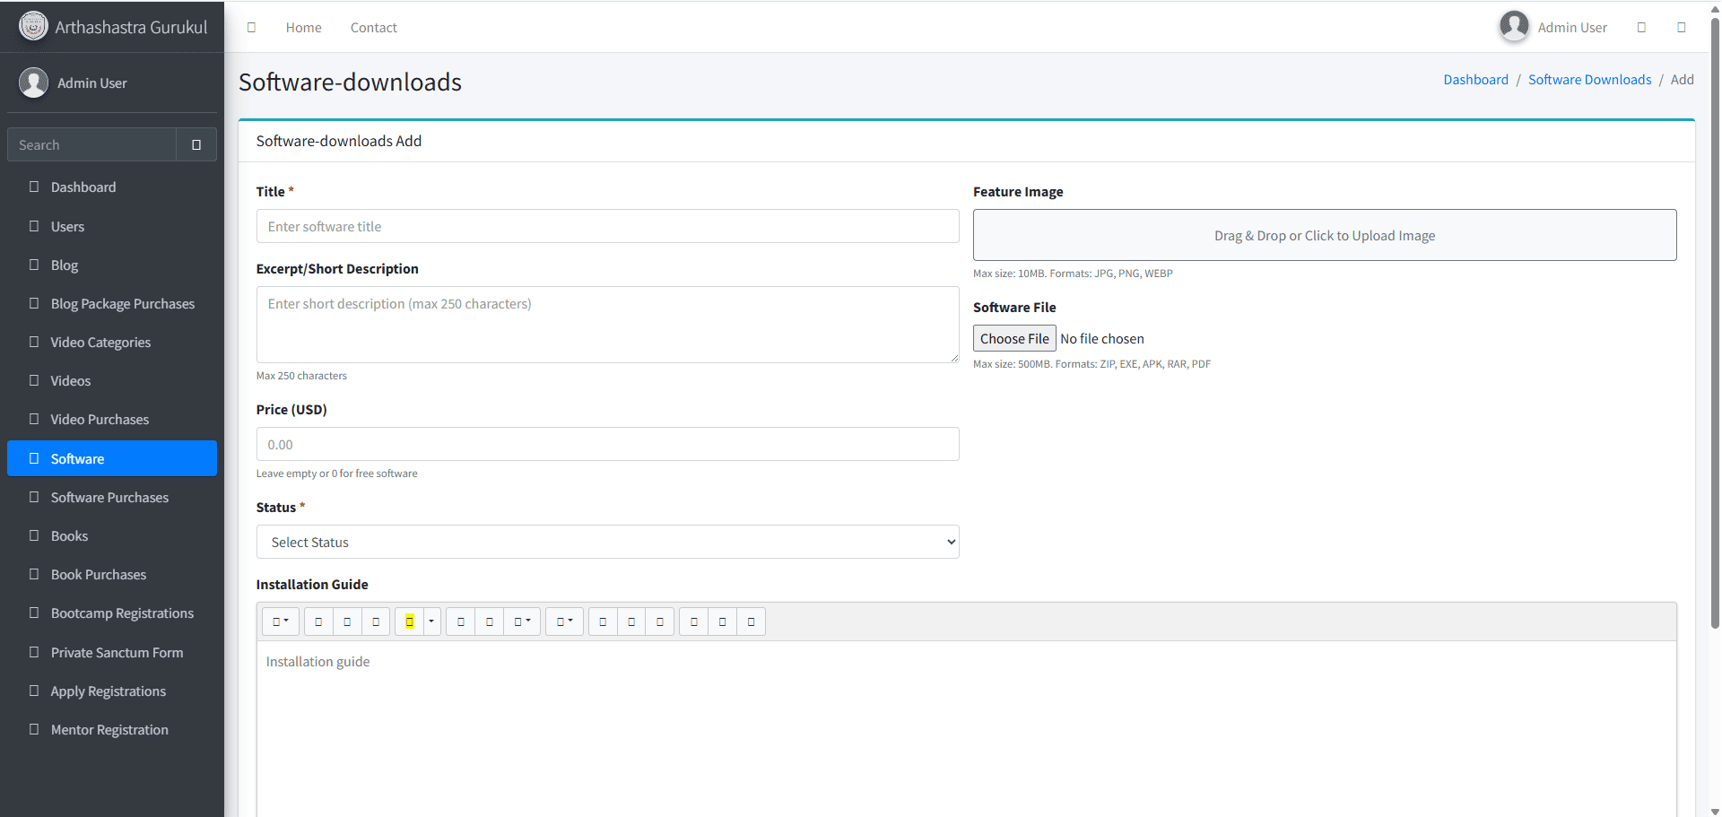Viewport: 1722px width, 817px height.
Task: Click the Choose File button
Action: pos(1014,338)
